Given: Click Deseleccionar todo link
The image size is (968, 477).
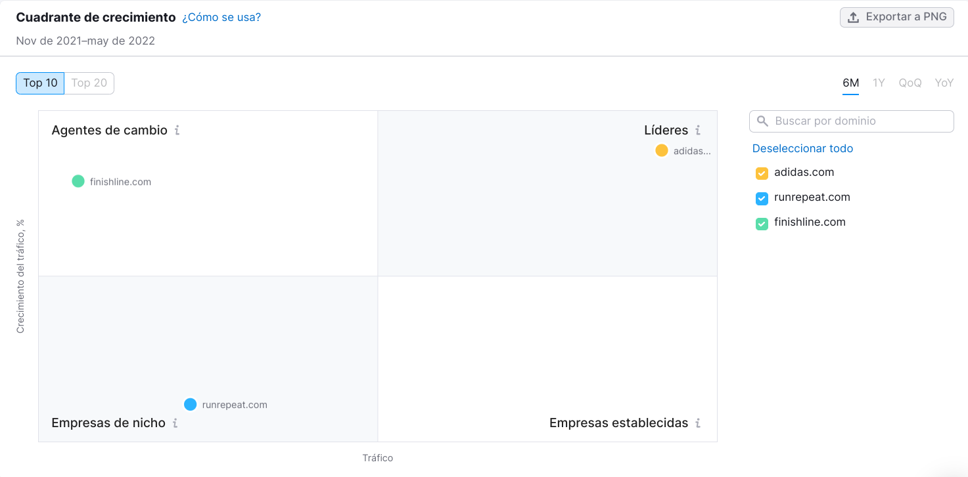Looking at the screenshot, I should pos(802,149).
